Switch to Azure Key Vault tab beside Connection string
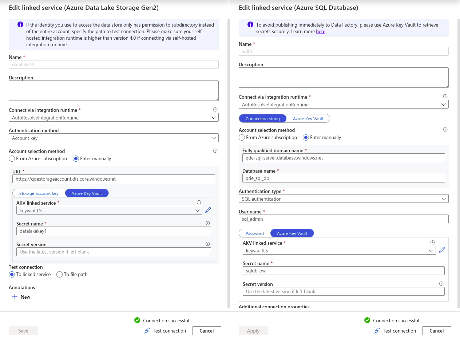Viewport: 460px width, 338px height. pos(308,118)
